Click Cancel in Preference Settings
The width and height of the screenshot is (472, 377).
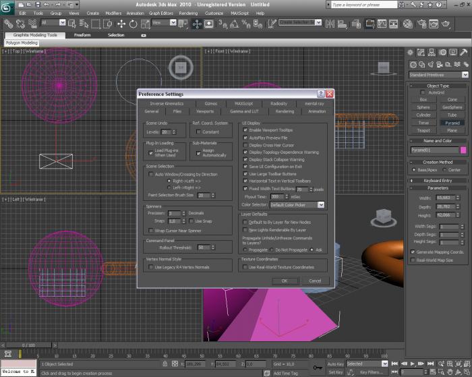tap(315, 281)
